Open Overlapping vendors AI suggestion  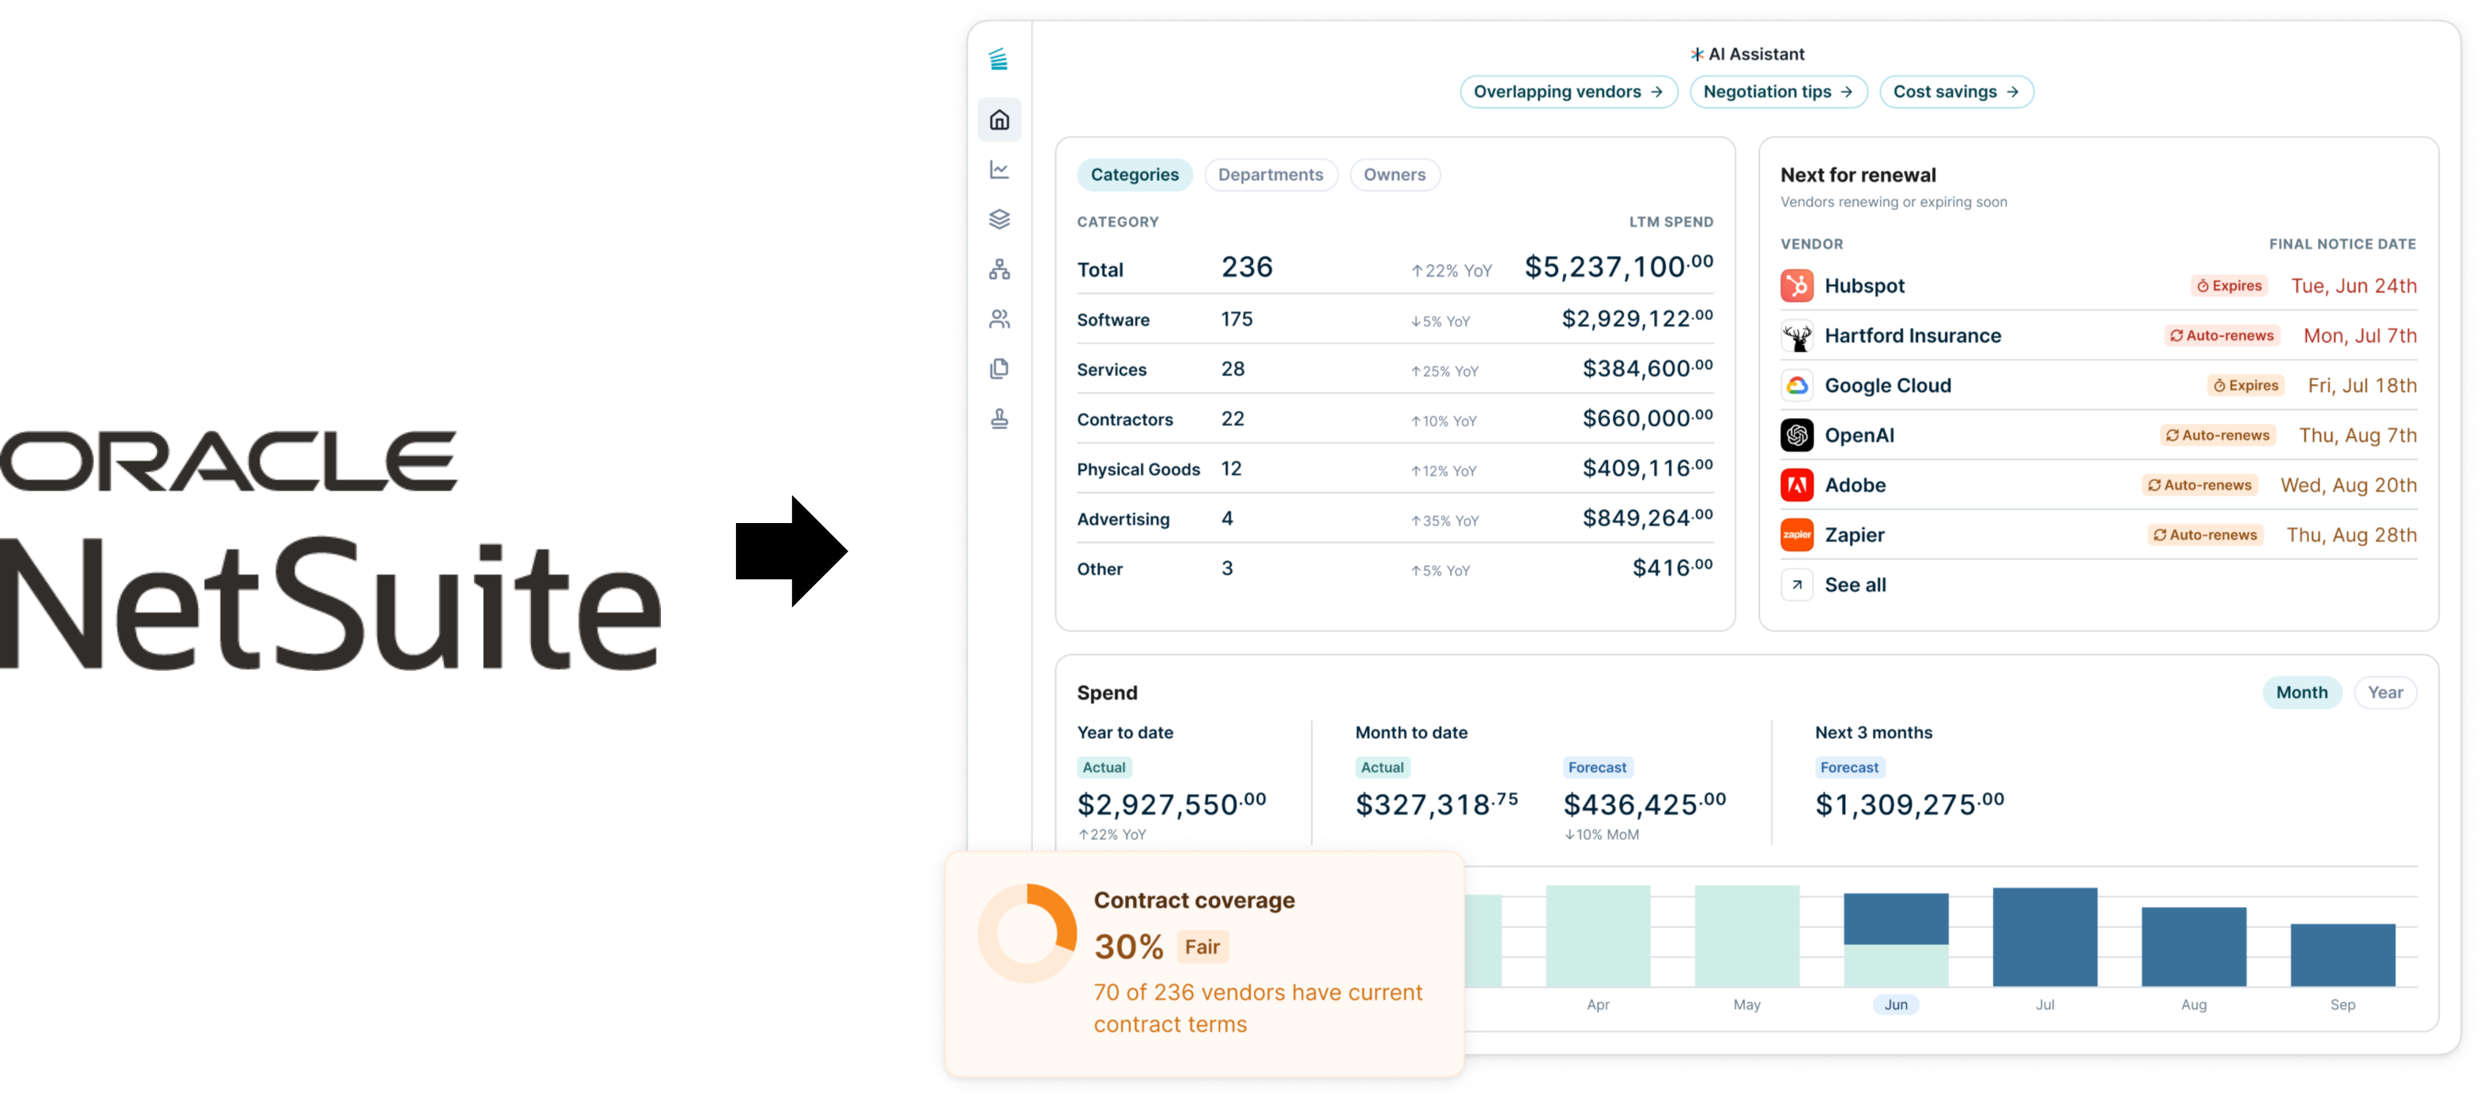1568,92
